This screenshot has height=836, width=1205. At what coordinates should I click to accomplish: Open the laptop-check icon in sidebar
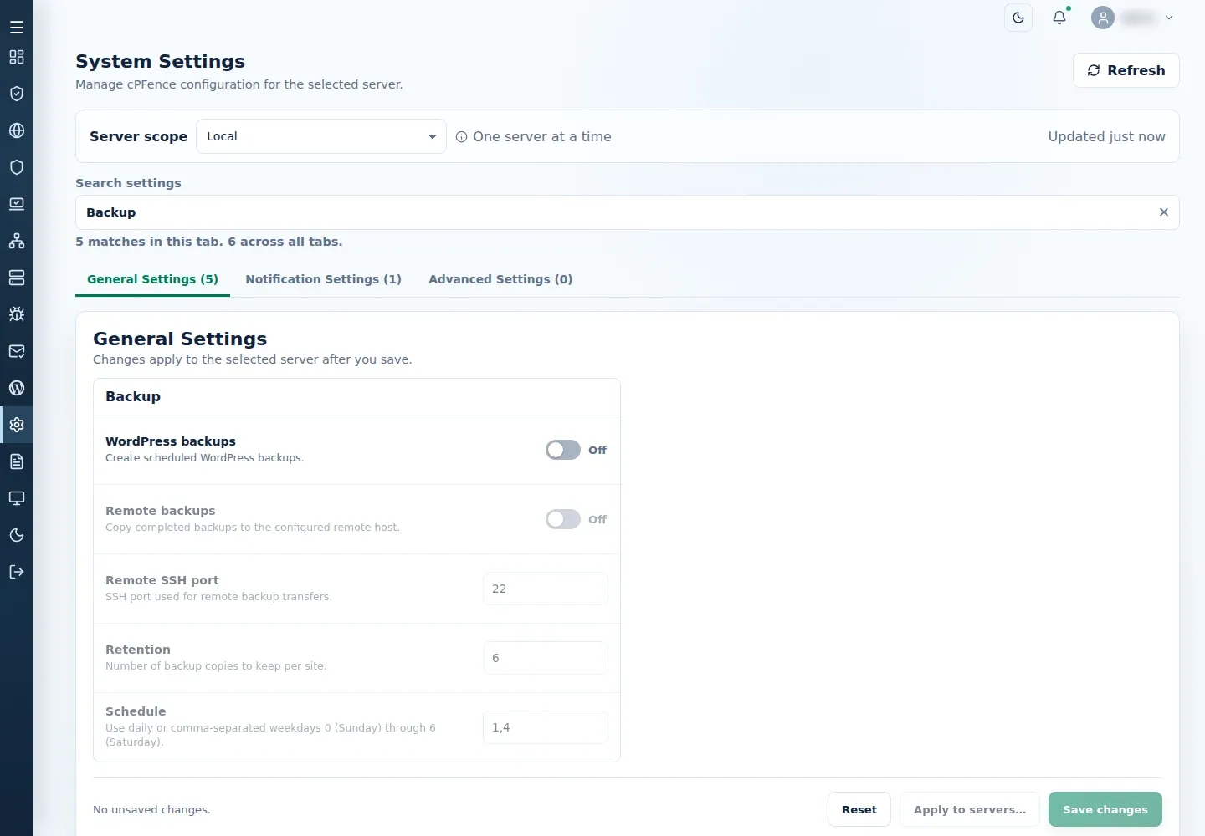point(17,204)
